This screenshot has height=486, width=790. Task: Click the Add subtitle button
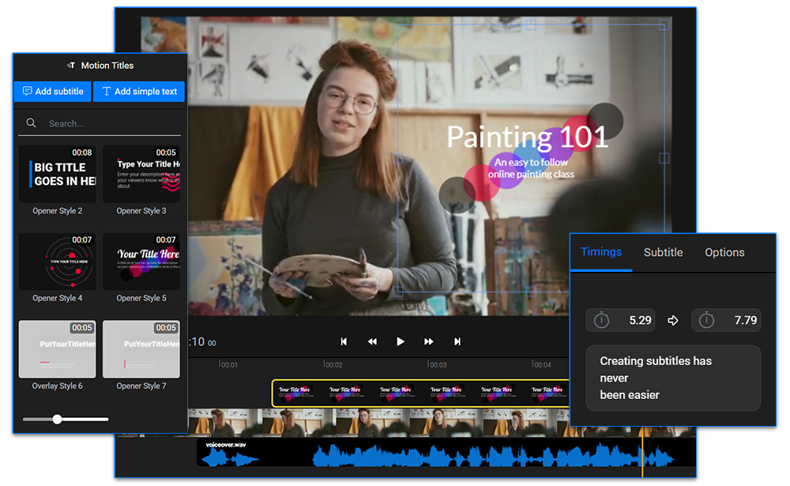(52, 91)
